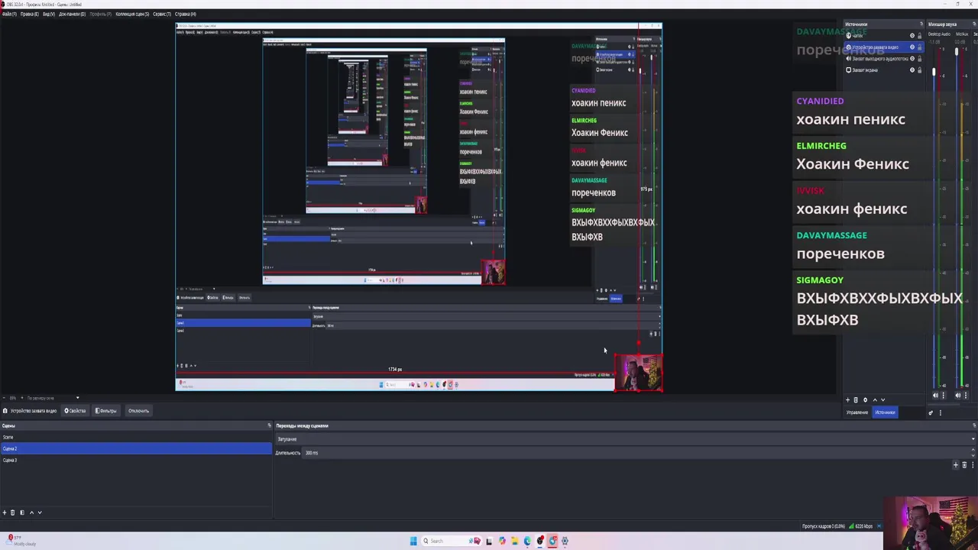Undock the Источники panel with its float icon
The image size is (978, 550).
click(x=921, y=24)
